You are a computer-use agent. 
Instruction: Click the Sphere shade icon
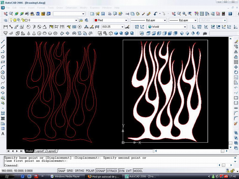[x=121, y=33]
